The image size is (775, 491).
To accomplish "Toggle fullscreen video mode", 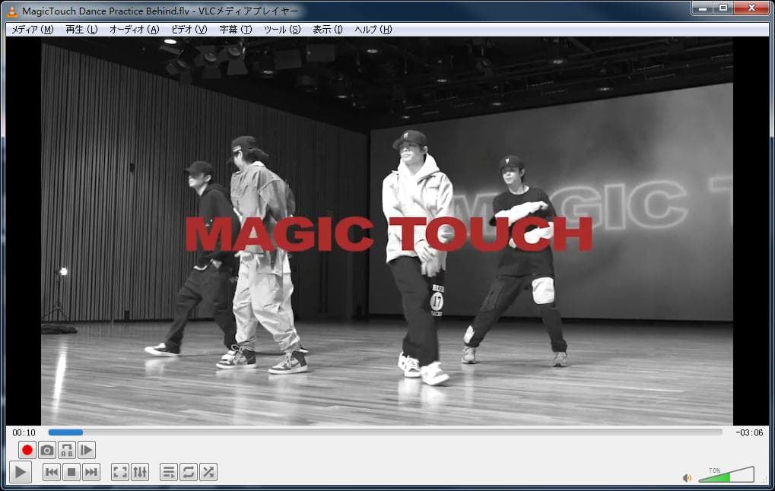I will pyautogui.click(x=120, y=472).
